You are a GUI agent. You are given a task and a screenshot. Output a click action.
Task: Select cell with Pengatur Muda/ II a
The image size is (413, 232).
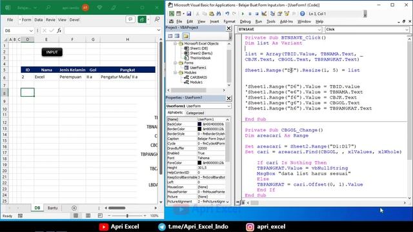[128, 77]
